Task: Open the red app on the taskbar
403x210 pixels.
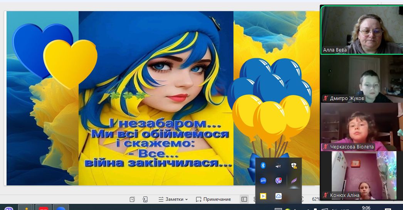Action: 44,208
